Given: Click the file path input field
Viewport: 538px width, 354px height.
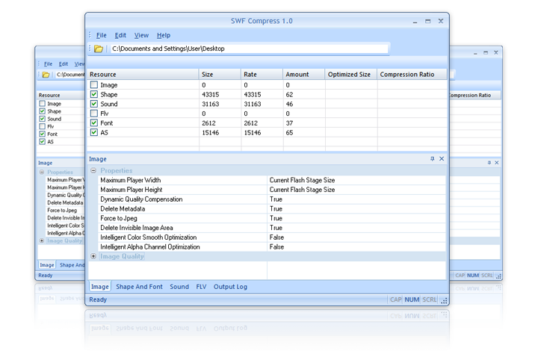Looking at the screenshot, I should 249,49.
